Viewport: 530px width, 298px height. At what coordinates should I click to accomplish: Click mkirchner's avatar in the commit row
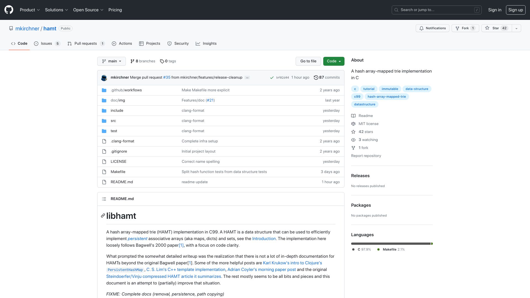pyautogui.click(x=104, y=78)
